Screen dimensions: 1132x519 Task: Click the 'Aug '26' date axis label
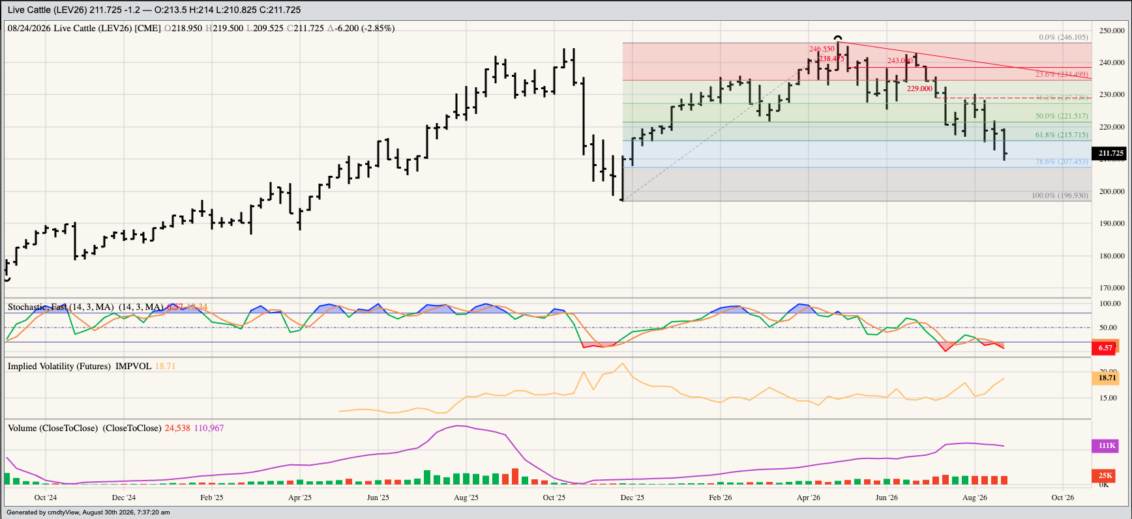(975, 498)
